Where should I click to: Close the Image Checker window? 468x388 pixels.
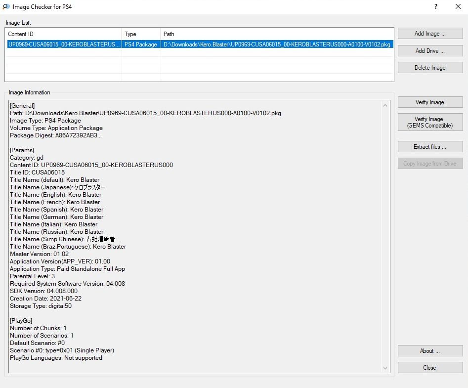click(458, 6)
